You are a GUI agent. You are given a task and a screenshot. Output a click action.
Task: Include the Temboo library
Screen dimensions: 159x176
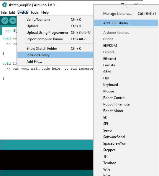[x=126, y=163]
